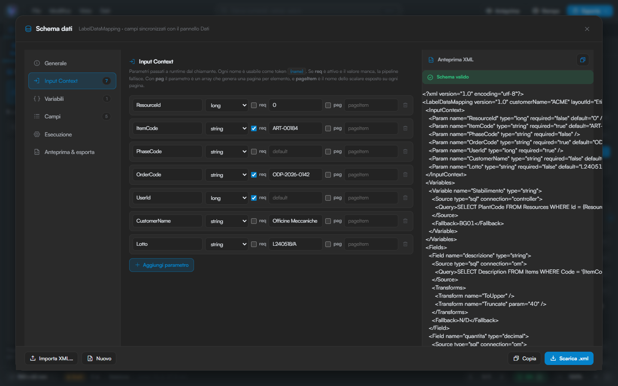Click pageItem field in Lotto row

371,244
